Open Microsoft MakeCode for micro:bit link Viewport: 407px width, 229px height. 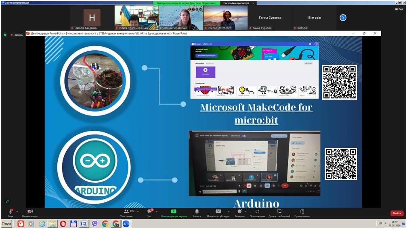click(x=256, y=113)
